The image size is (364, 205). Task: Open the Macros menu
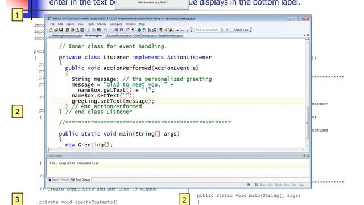102,24
